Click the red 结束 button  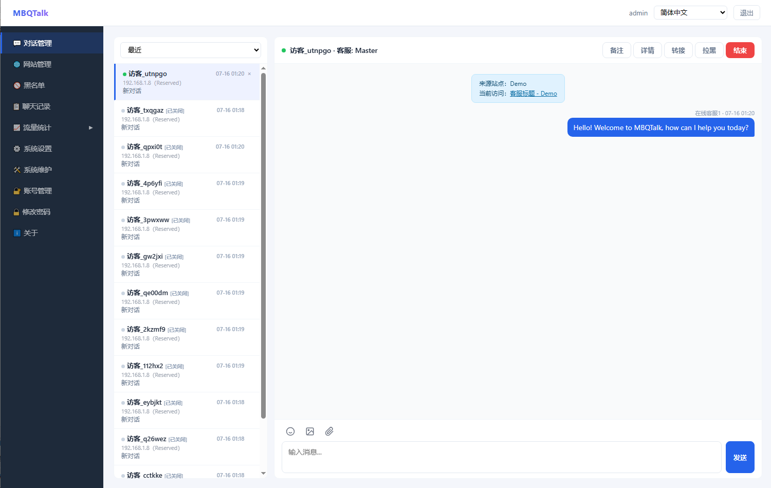click(740, 50)
